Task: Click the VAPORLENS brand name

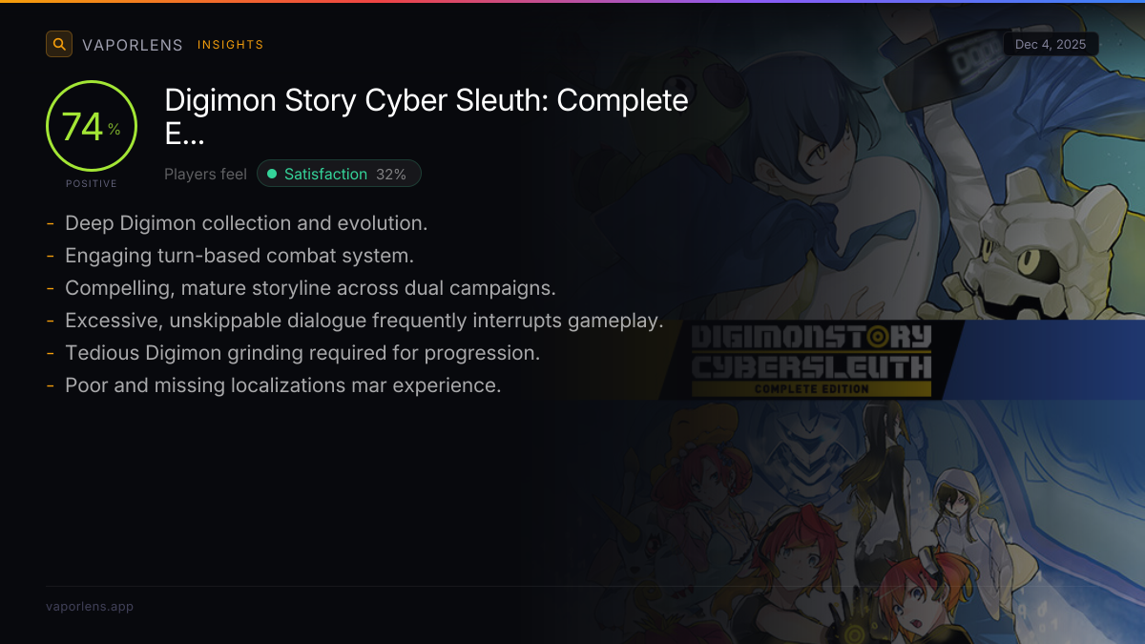Action: tap(132, 45)
